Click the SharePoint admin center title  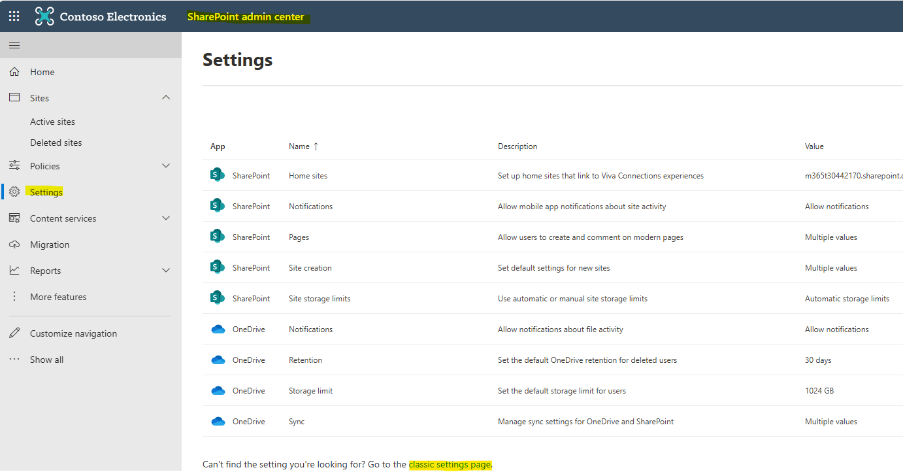tap(246, 17)
